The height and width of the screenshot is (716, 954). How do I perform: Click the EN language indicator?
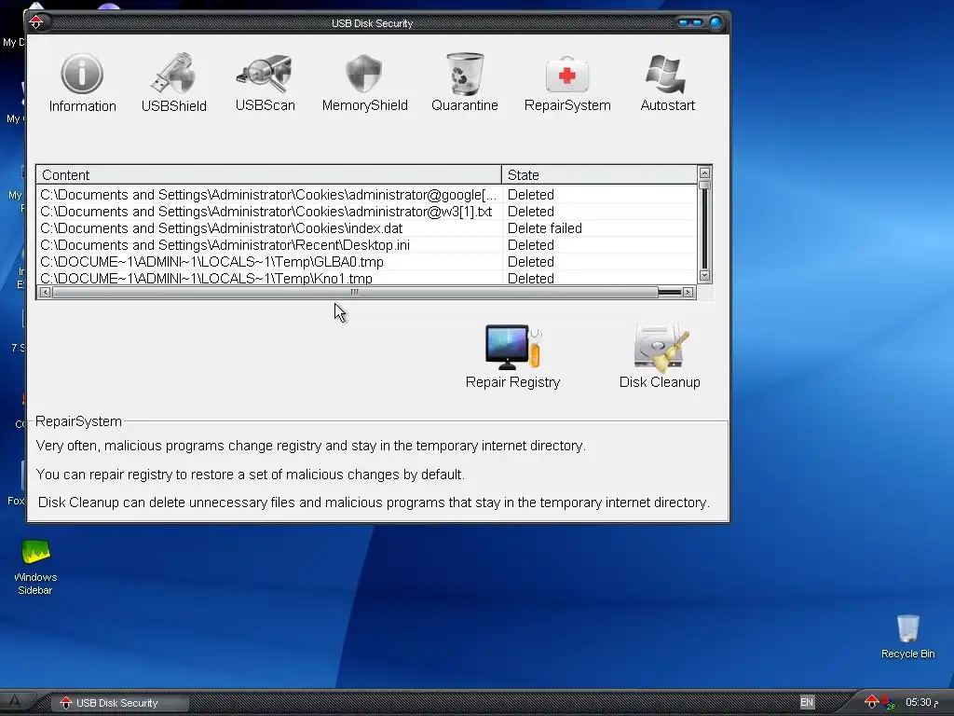807,702
